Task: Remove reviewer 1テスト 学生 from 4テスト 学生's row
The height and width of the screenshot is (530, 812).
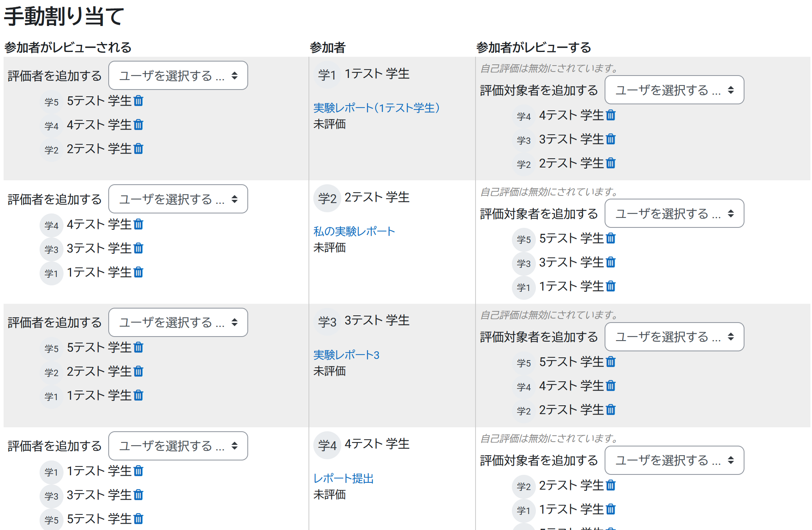Action: click(138, 471)
